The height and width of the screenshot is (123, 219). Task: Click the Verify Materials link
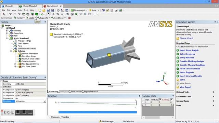(187, 58)
